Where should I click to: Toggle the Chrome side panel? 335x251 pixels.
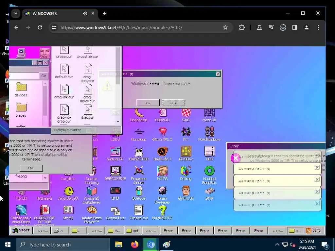[x=295, y=27]
